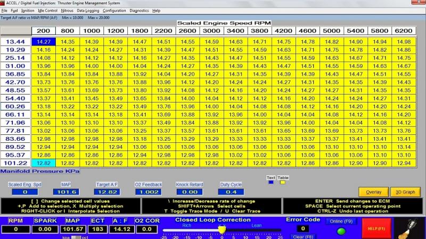Click the ECT readout showing 183
This screenshot has width=426, height=239.
click(97, 229)
